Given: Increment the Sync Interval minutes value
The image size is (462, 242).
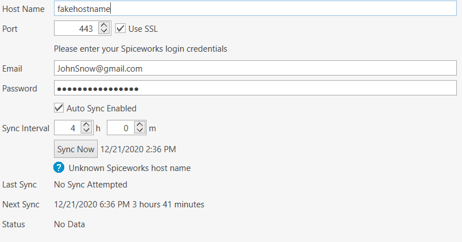Looking at the screenshot, I should pyautogui.click(x=139, y=125).
